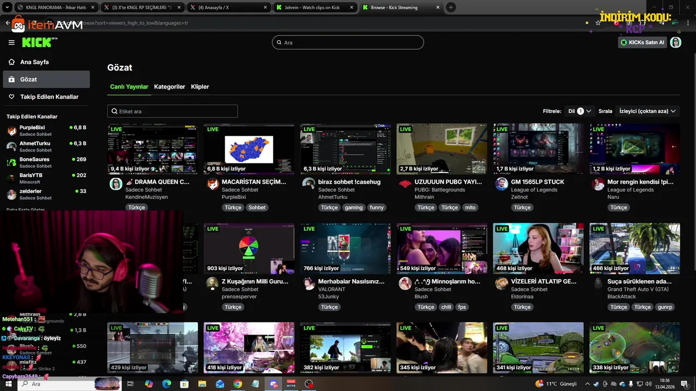Screen dimensions: 696x391
Task: Open AhmetTurku channel in followed list
Action: pyautogui.click(x=46, y=147)
